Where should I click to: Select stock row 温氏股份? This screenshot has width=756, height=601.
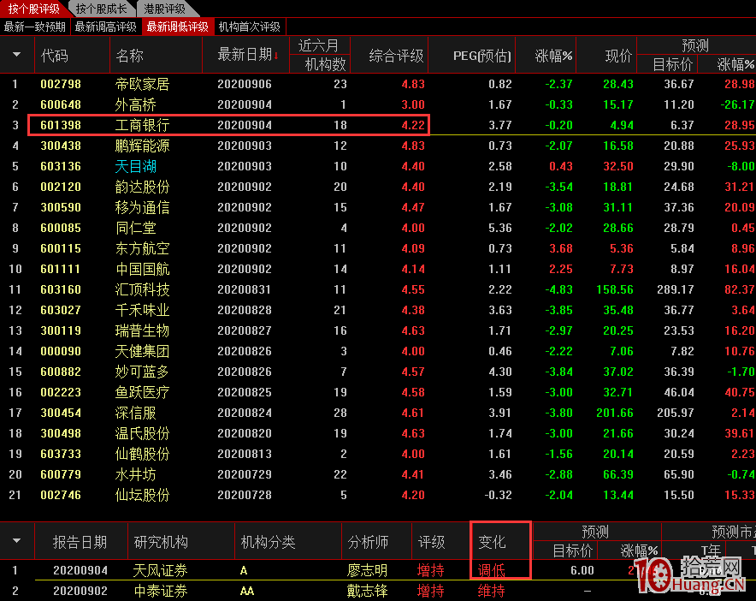[x=378, y=433]
